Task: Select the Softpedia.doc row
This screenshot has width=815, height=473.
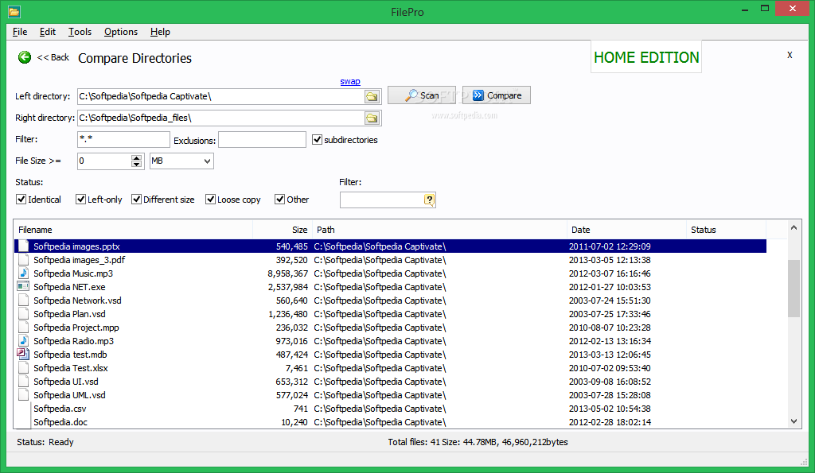Action: click(390, 422)
